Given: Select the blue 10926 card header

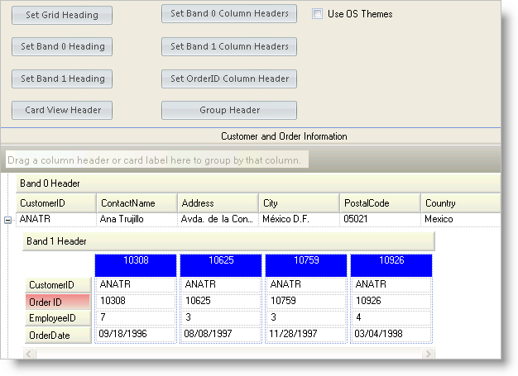Looking at the screenshot, I should [392, 264].
